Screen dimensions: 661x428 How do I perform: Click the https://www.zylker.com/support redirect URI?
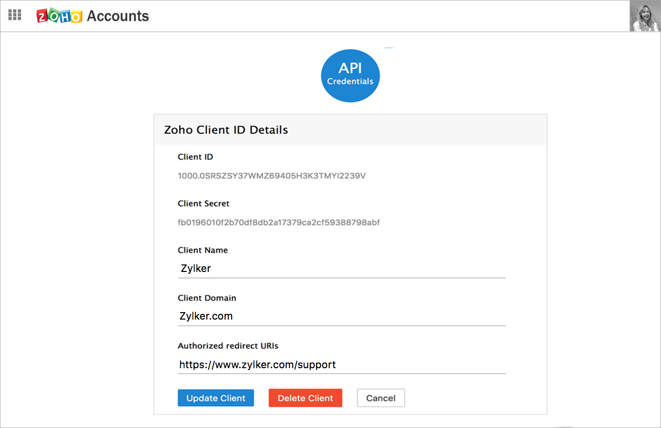click(257, 364)
